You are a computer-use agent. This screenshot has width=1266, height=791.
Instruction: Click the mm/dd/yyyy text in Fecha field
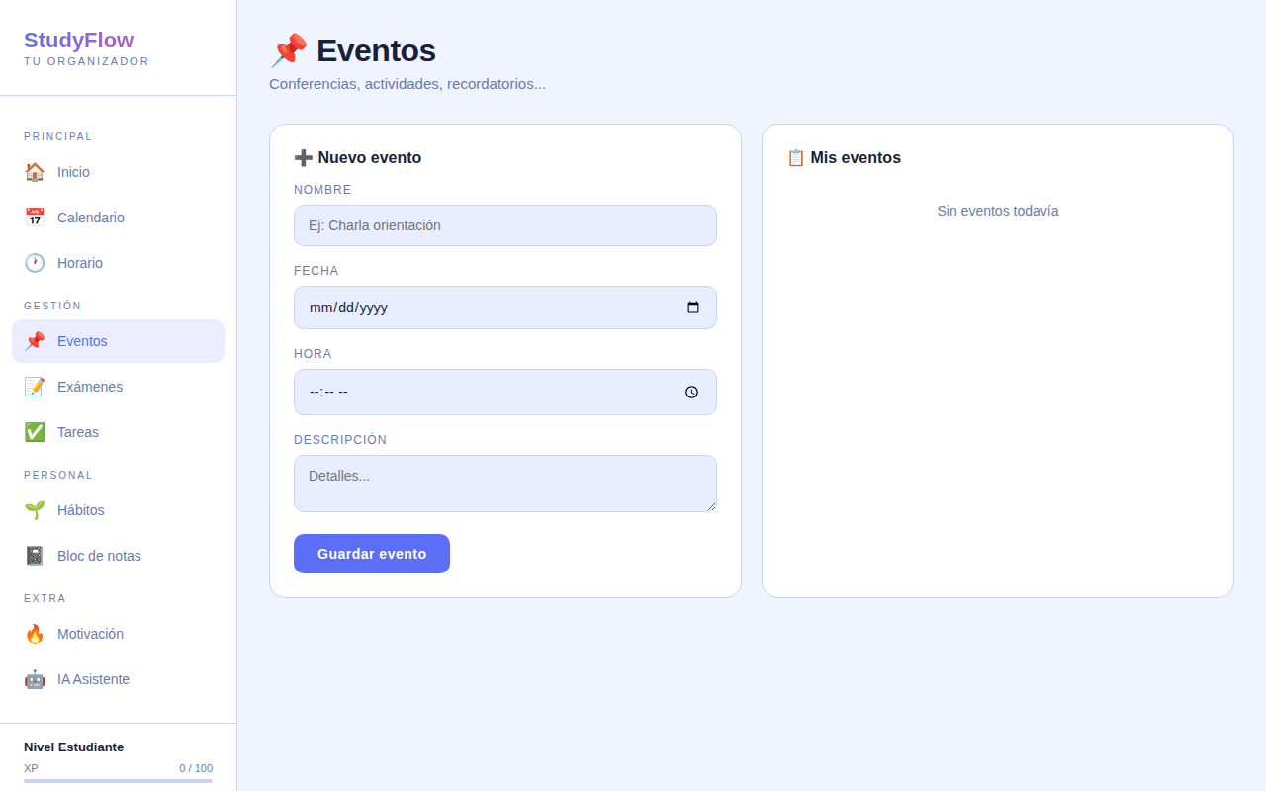(x=348, y=308)
